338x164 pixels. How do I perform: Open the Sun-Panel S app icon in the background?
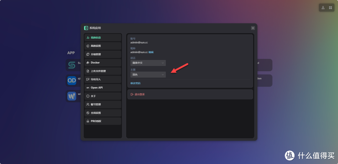(x=72, y=65)
